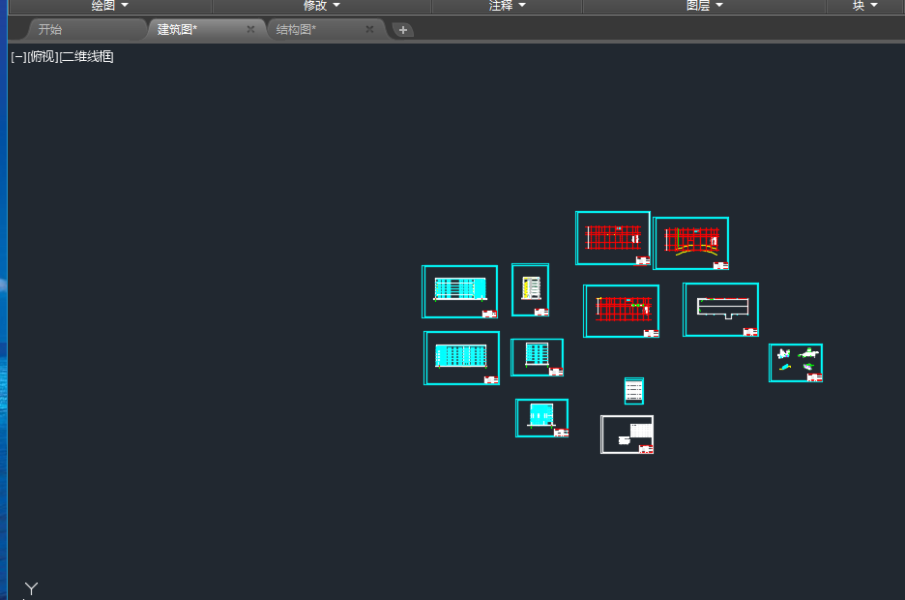This screenshot has height=600, width=905.
Task: Select the white-bordered drawing sheet
Action: point(627,435)
